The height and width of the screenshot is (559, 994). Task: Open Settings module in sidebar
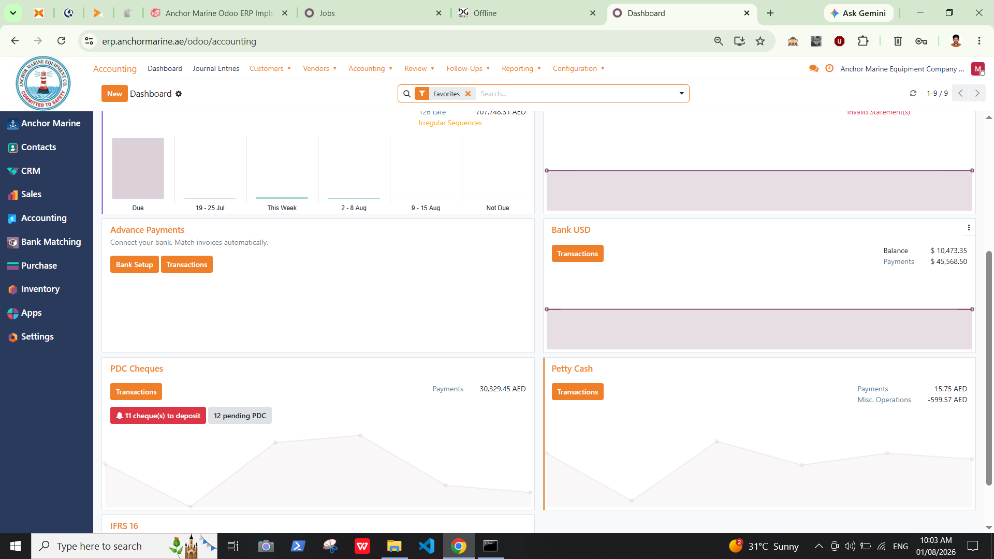[x=31, y=336]
